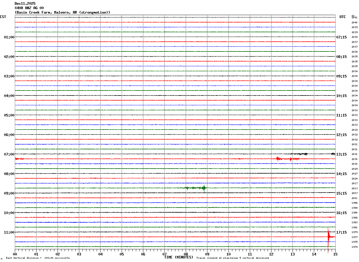Viewport: 359px width, 262px height.
Task: Click the Each Vertical Division 100.00 microvolts note
Action: point(38,258)
